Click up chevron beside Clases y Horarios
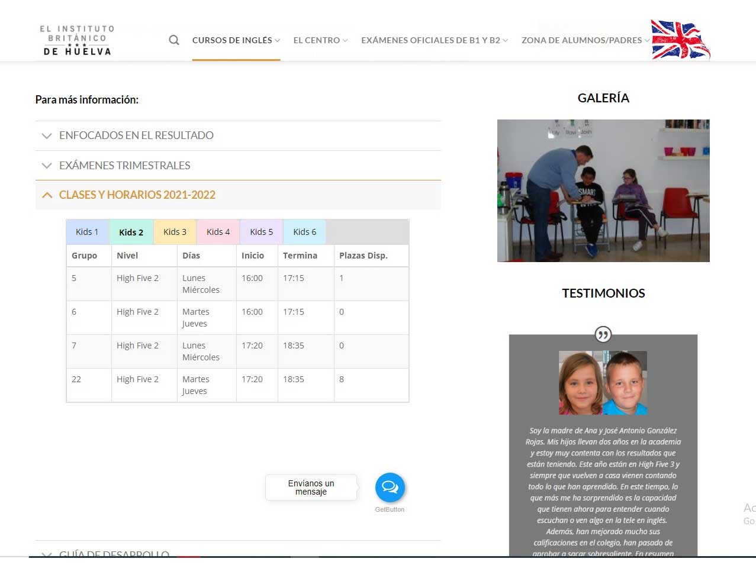 pos(47,195)
